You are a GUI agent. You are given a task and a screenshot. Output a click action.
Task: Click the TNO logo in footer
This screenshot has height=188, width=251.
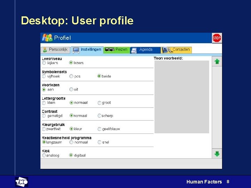(x=22, y=182)
